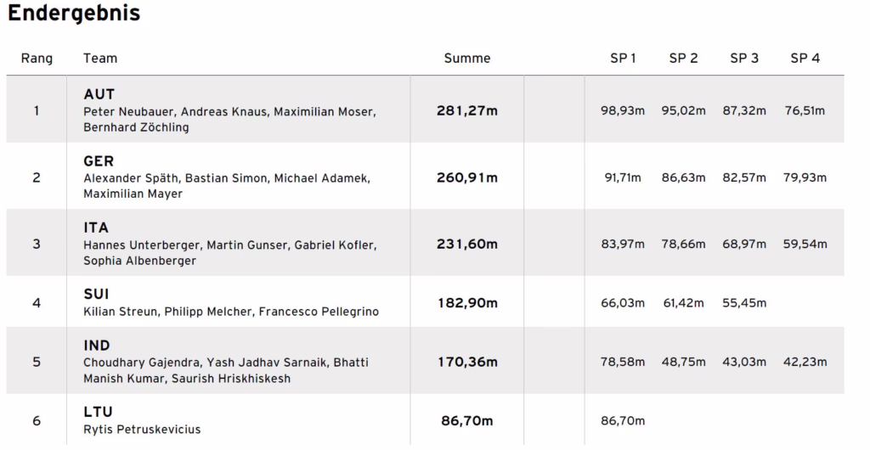
Task: Open the ITA team entry
Action: (96, 228)
